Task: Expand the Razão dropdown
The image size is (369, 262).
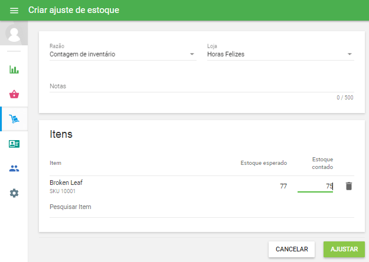Action: tap(192, 55)
